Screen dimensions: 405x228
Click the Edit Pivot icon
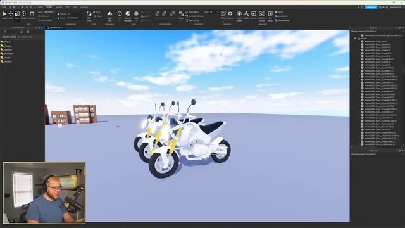(89, 15)
